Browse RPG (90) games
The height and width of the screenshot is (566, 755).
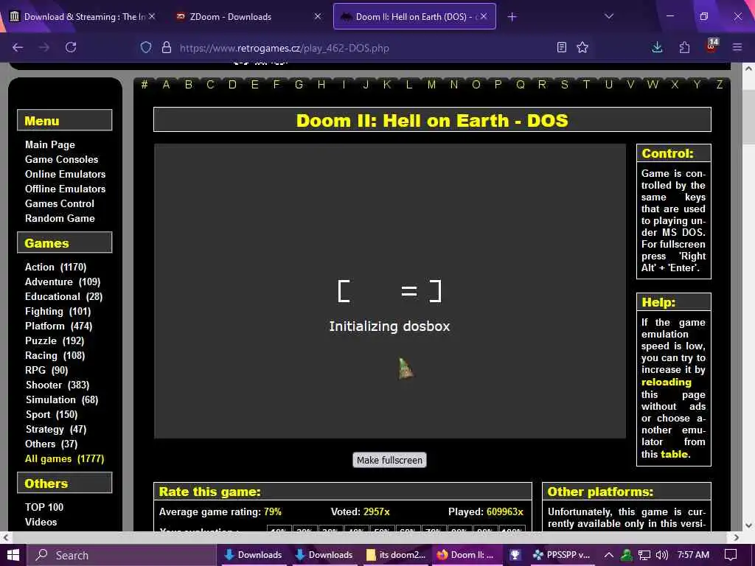46,370
